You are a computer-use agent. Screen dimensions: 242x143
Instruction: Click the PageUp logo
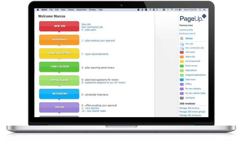[x=193, y=18]
